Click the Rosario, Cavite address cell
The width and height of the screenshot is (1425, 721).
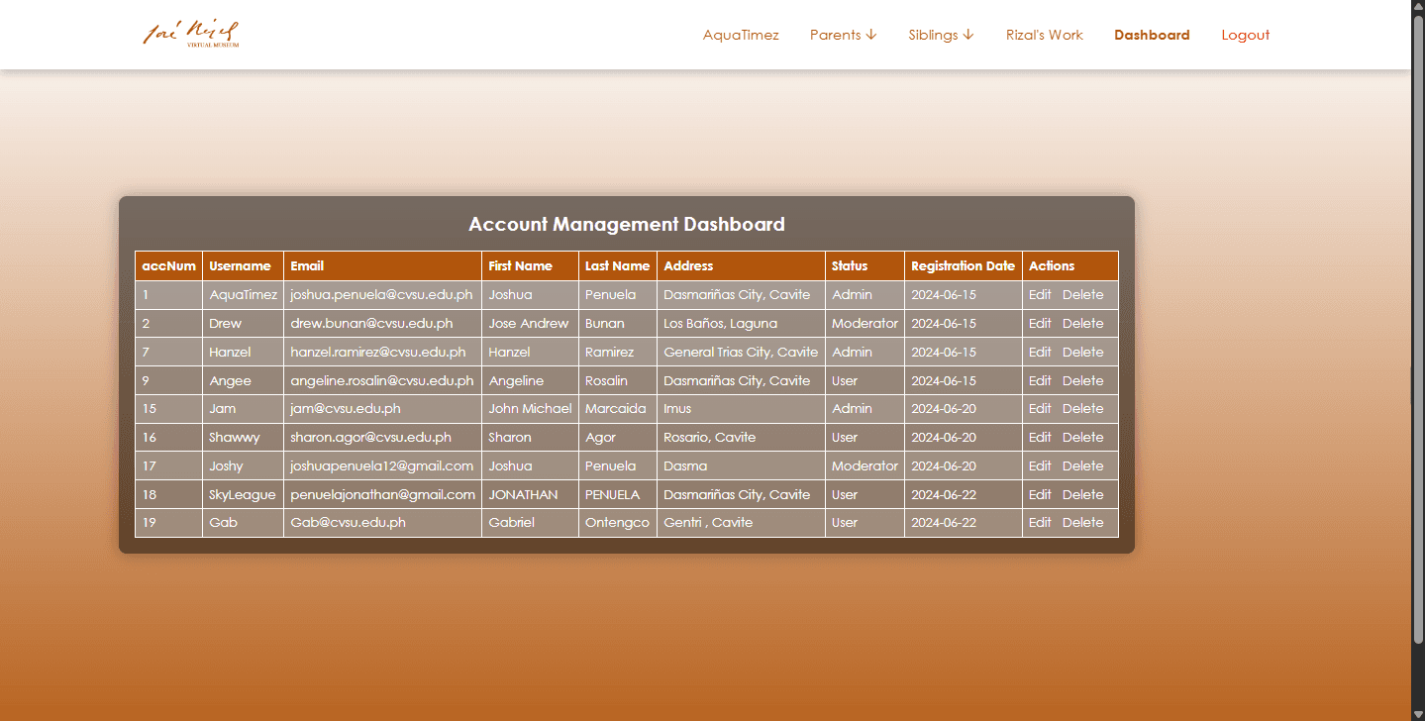coord(742,437)
